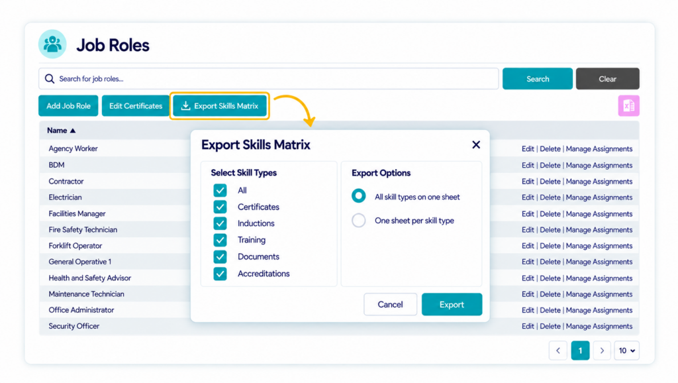The width and height of the screenshot is (678, 383).
Task: Edit the Maintenance Technician role
Action: coord(528,294)
